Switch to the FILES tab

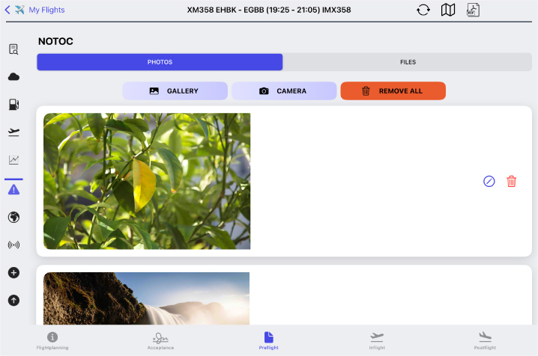[408, 62]
